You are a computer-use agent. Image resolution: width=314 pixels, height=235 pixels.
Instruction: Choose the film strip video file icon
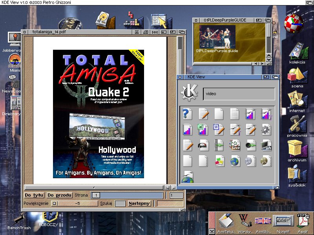219,145
